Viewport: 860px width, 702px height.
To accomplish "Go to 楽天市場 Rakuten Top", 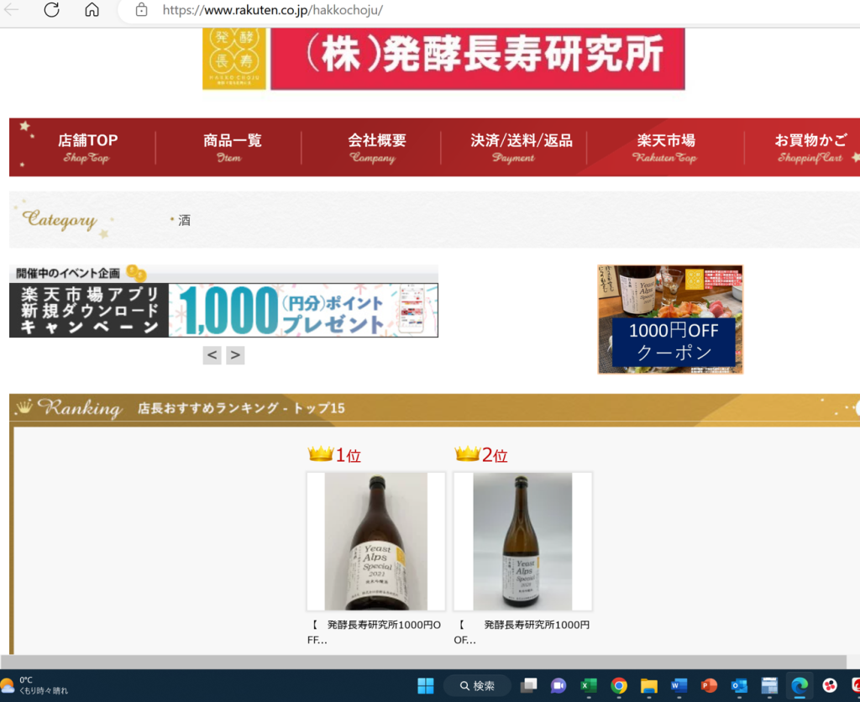I will pyautogui.click(x=665, y=148).
